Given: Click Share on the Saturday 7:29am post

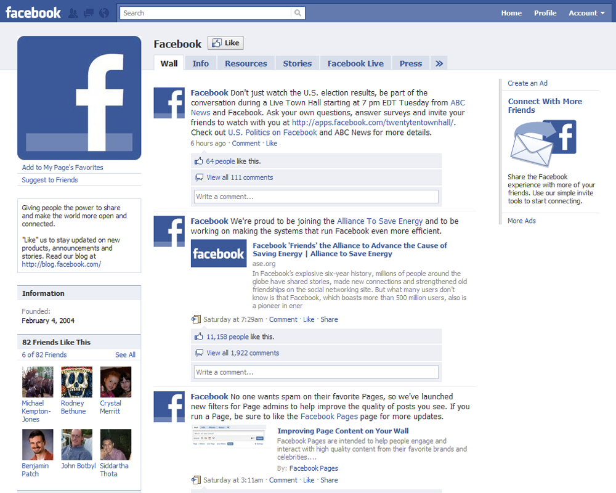Looking at the screenshot, I should [329, 319].
